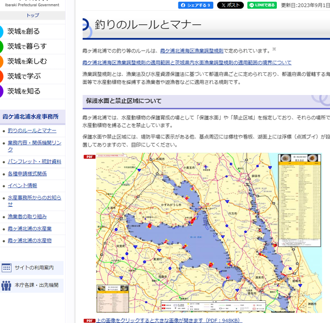Image resolution: width=330 pixels, height=323 pixels.
Task: Click the Lake Kasumigaura map image
Action: (x=201, y=233)
